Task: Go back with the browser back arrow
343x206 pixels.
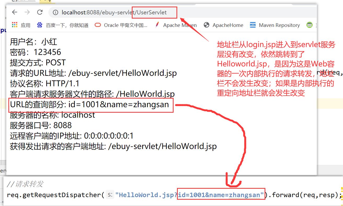Action: click(x=15, y=12)
